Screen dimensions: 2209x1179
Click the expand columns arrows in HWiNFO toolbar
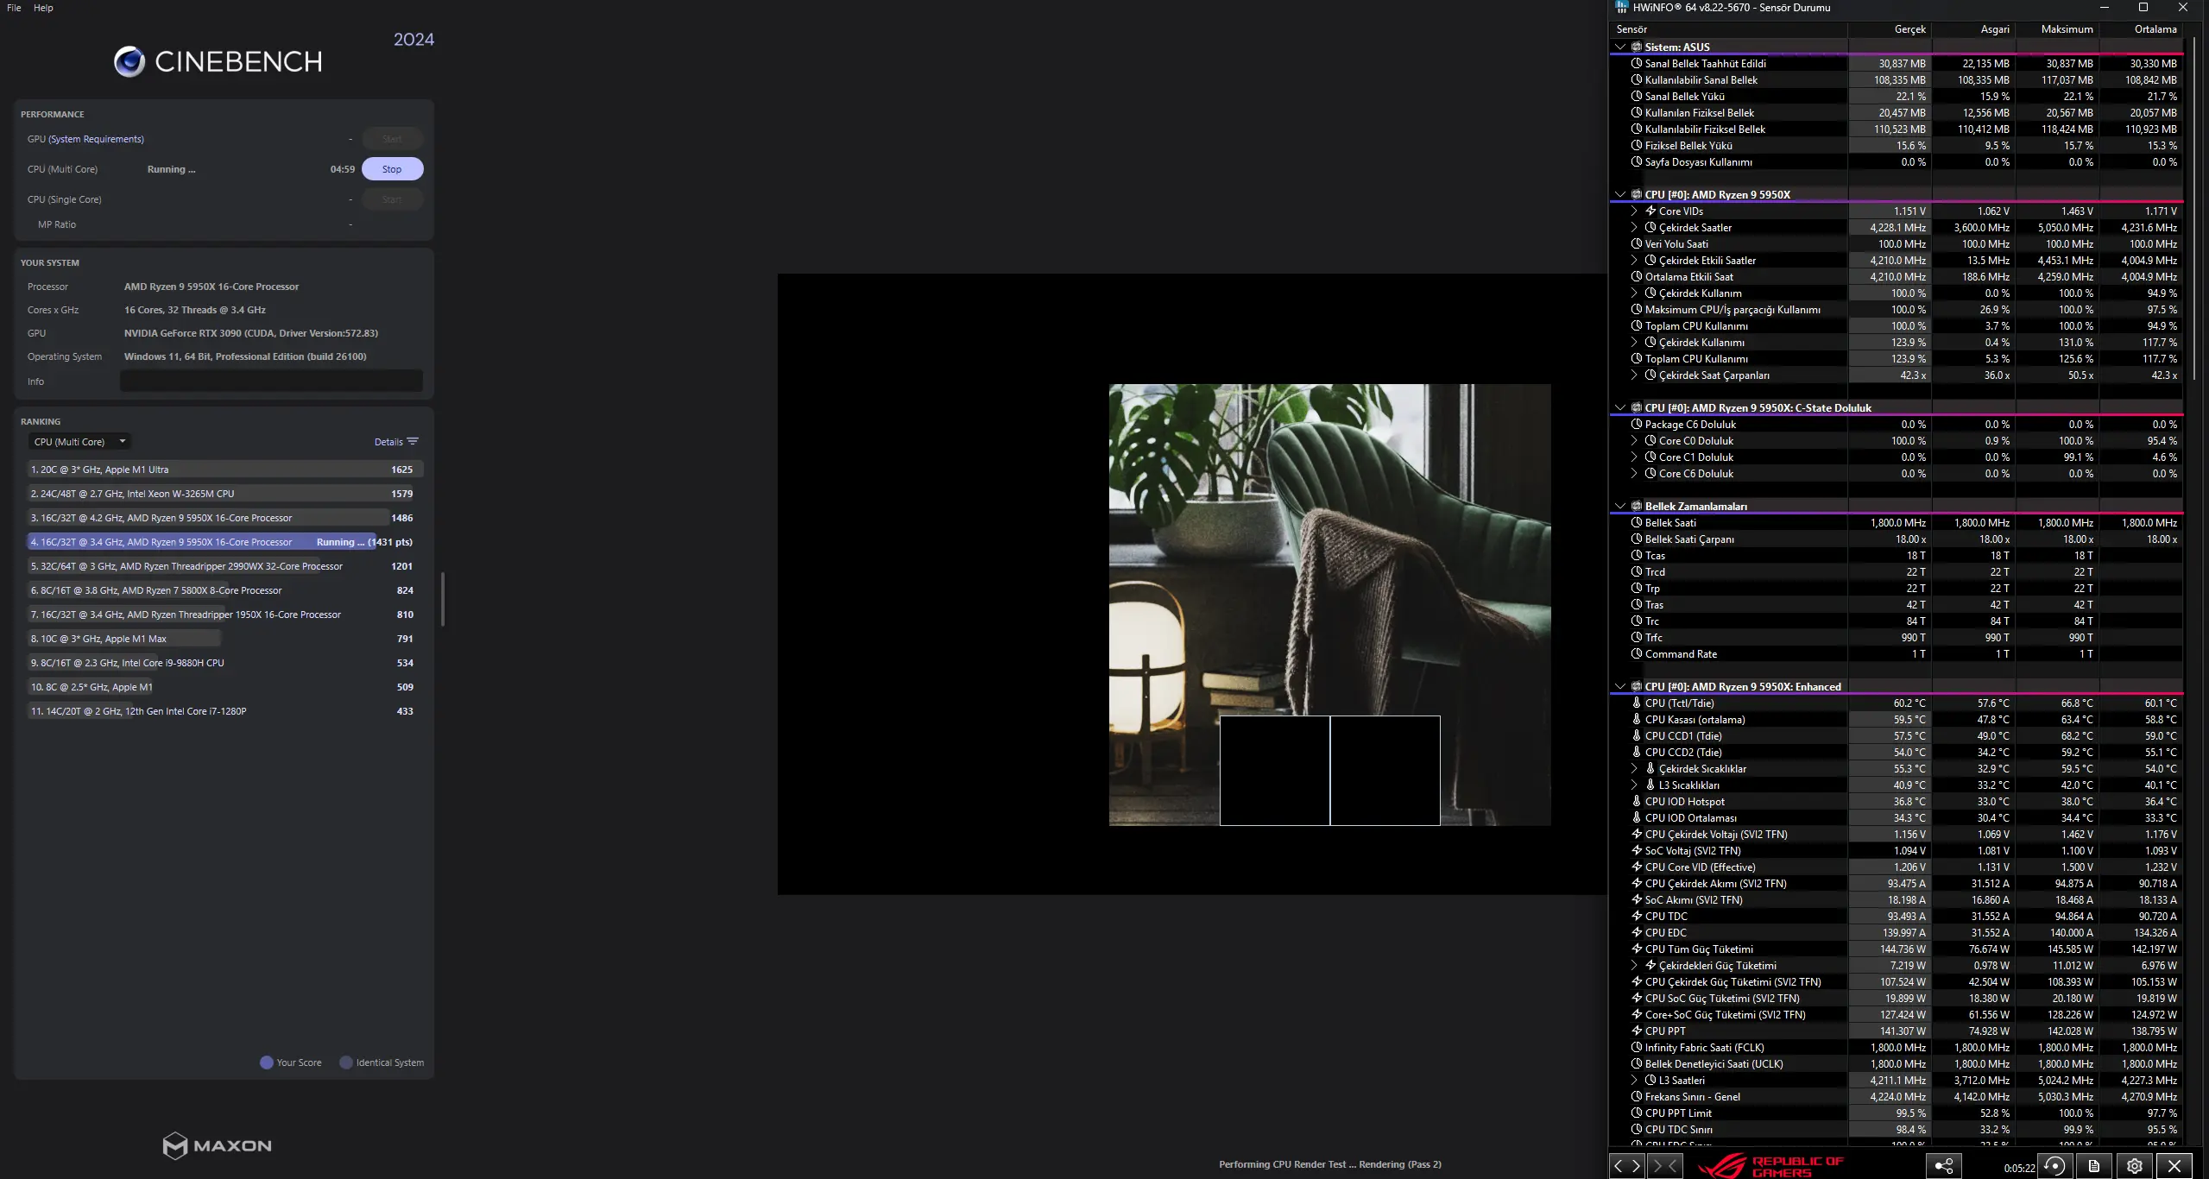tap(1627, 1166)
